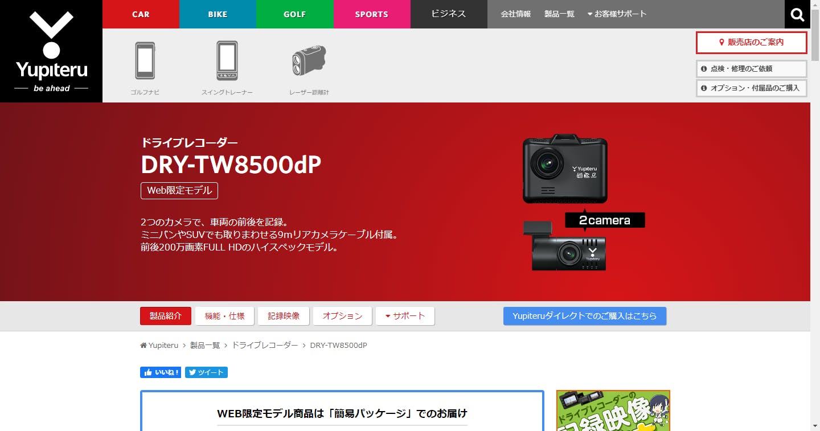This screenshot has width=820, height=431.
Task: Open the 記録映像 dashcam banner thumbnail
Action: [613, 411]
